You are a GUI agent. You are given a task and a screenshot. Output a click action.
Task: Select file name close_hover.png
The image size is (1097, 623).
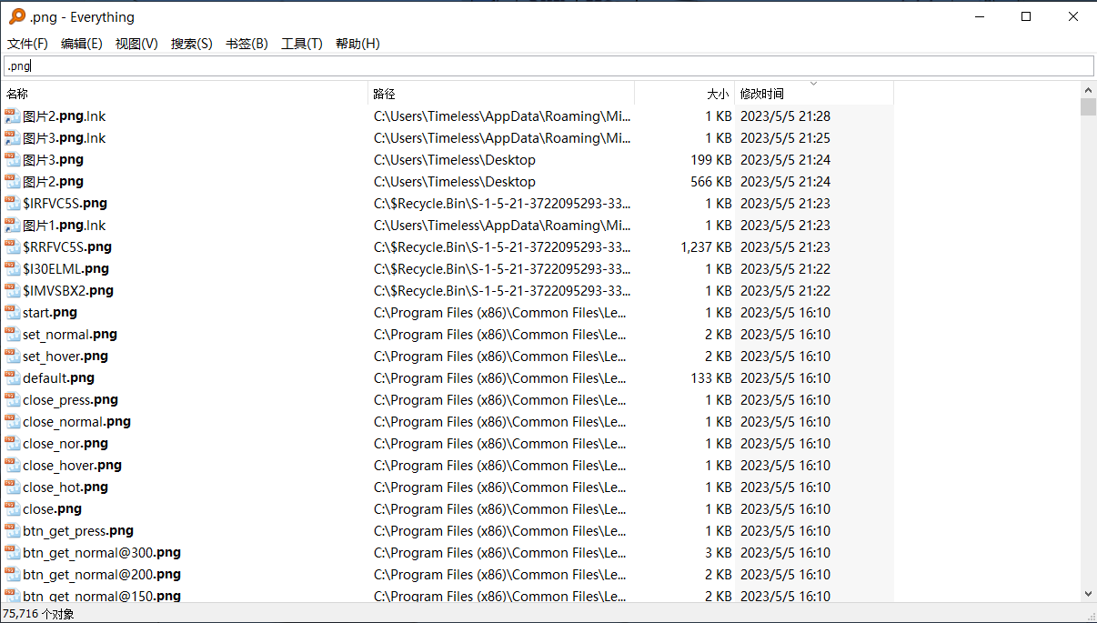[72, 465]
